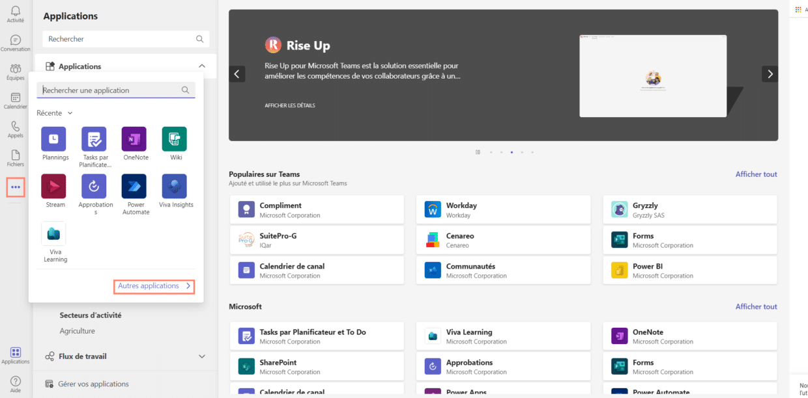Screen dimensions: 808x398
Task: Go to Équipes in the left rail
Action: (x=16, y=72)
